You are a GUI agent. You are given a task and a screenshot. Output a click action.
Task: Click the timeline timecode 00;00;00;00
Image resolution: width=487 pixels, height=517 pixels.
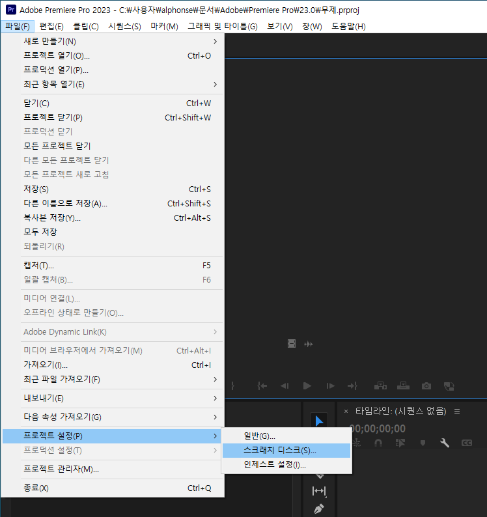(x=378, y=428)
